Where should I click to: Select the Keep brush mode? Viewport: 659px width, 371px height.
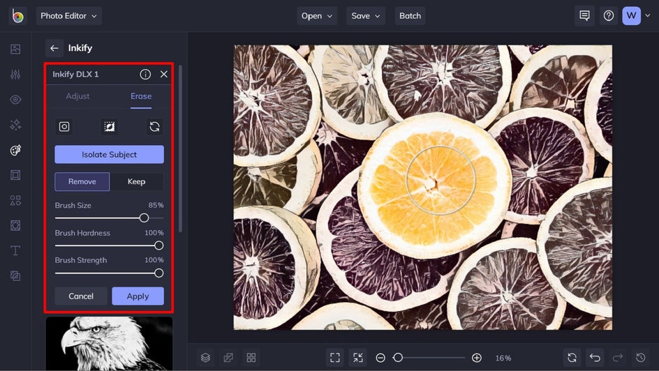137,182
